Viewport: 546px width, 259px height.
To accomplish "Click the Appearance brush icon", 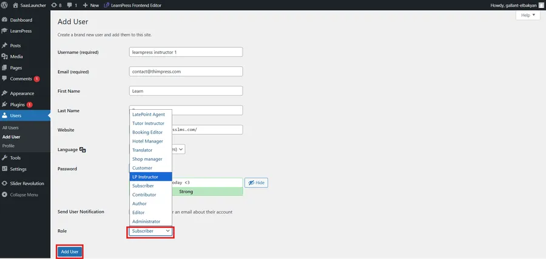I will 4,93.
